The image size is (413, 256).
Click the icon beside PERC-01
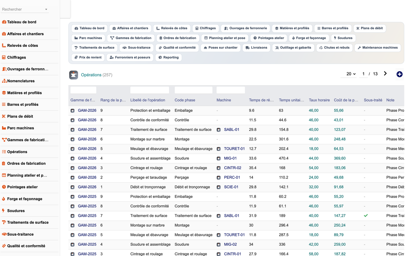coord(219,177)
